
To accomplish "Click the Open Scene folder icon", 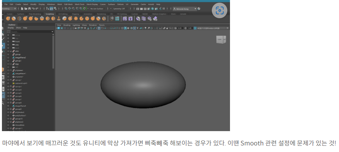I will click(26, 9).
